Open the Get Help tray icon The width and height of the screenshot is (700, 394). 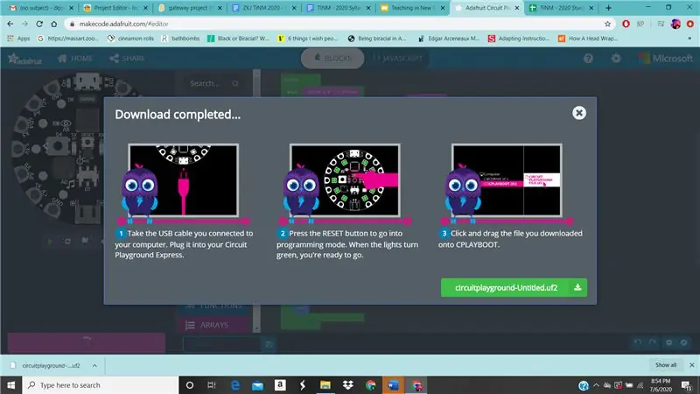coord(584,385)
